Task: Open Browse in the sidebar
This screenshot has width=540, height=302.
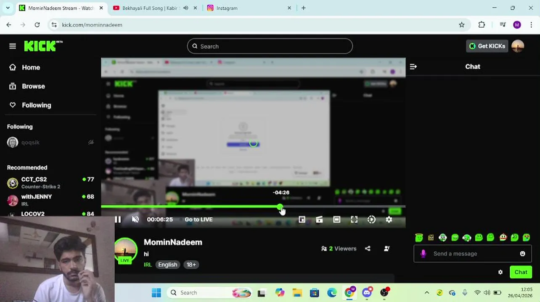Action: [x=27, y=86]
